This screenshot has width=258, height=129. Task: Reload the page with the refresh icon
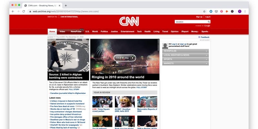(x=24, y=11)
